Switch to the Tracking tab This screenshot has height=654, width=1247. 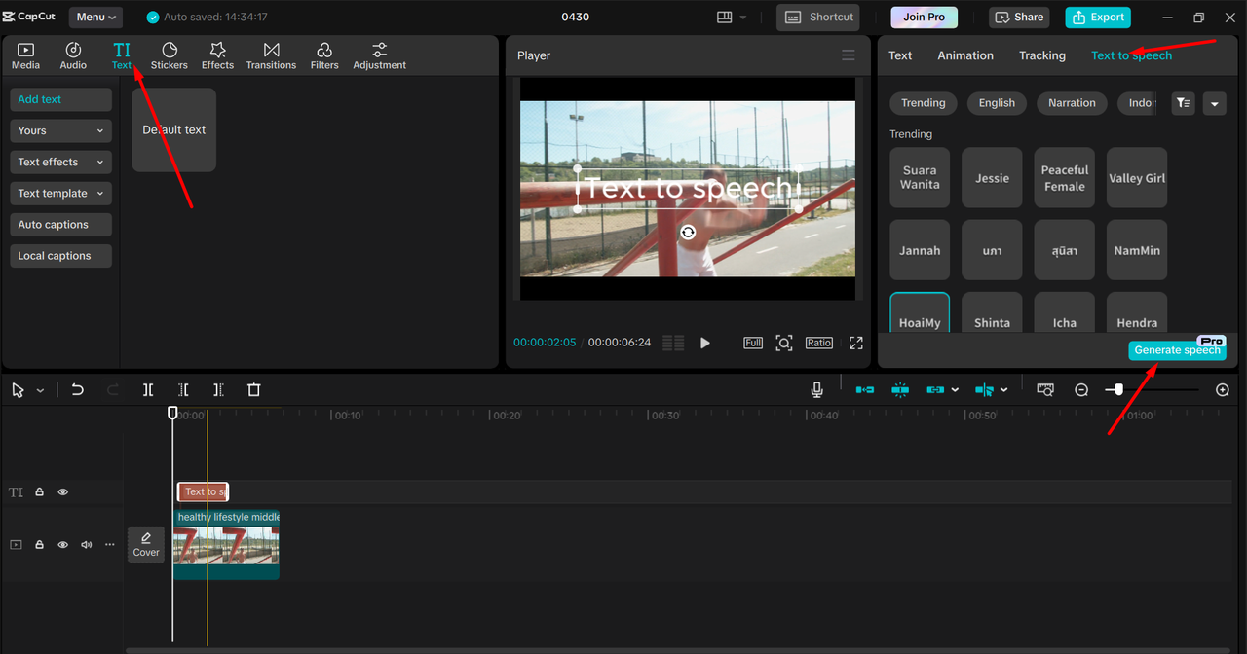point(1041,55)
